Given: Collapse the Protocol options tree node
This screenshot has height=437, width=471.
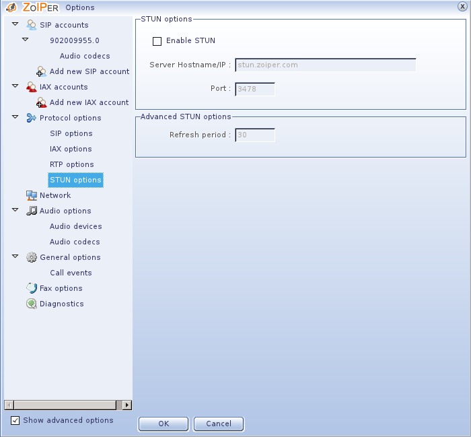Looking at the screenshot, I should click(x=15, y=118).
